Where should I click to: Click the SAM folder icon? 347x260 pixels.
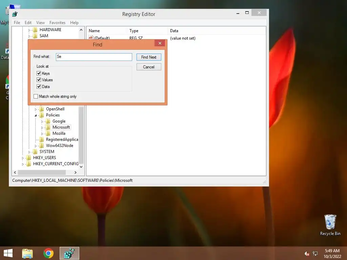(35, 36)
